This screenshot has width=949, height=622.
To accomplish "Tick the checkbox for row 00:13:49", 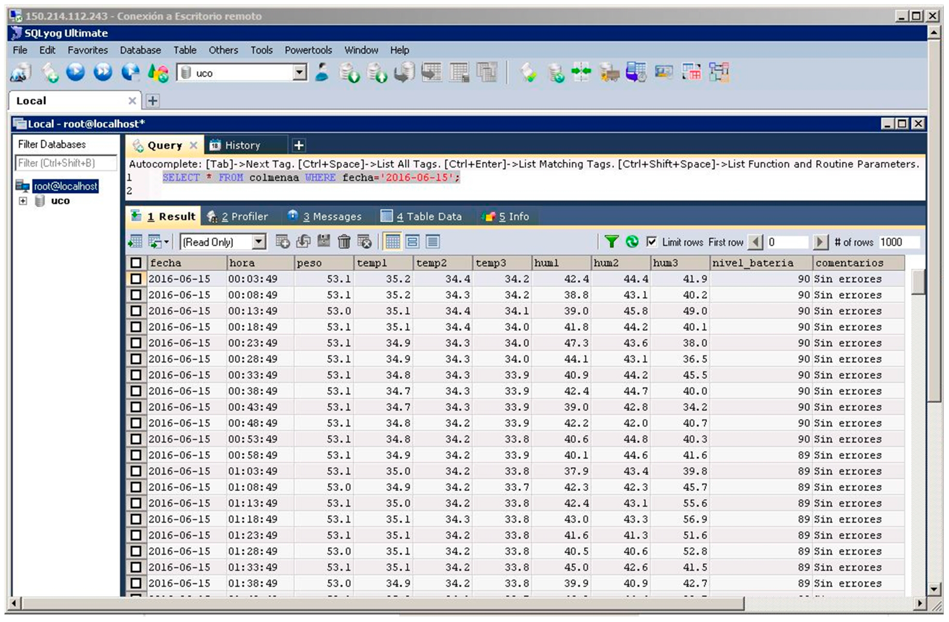I will (x=136, y=311).
